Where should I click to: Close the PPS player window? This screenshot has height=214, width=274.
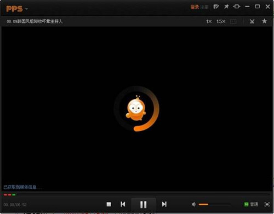pyautogui.click(x=268, y=7)
